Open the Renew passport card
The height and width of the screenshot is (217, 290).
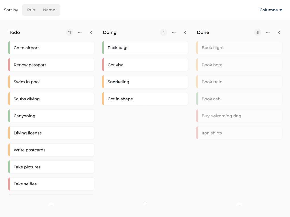pos(51,65)
